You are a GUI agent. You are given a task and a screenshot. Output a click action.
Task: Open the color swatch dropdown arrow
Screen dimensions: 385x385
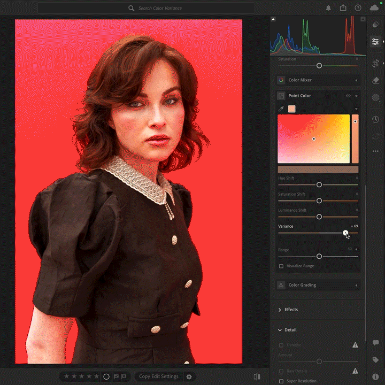[x=356, y=109]
